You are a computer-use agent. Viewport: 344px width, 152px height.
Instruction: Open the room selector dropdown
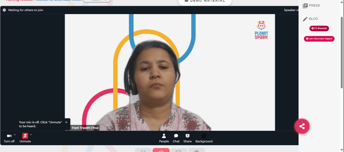click(97, 1)
